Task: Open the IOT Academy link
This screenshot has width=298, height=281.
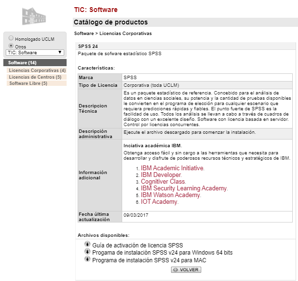Action: (x=159, y=202)
